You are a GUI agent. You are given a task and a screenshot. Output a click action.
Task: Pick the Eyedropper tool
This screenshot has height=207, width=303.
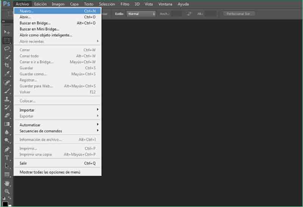point(7,74)
